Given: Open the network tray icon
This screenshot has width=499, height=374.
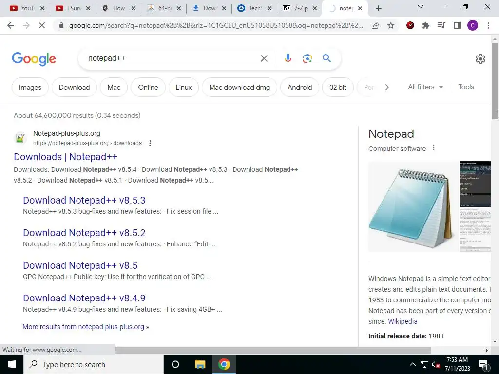Looking at the screenshot, I should tap(424, 364).
